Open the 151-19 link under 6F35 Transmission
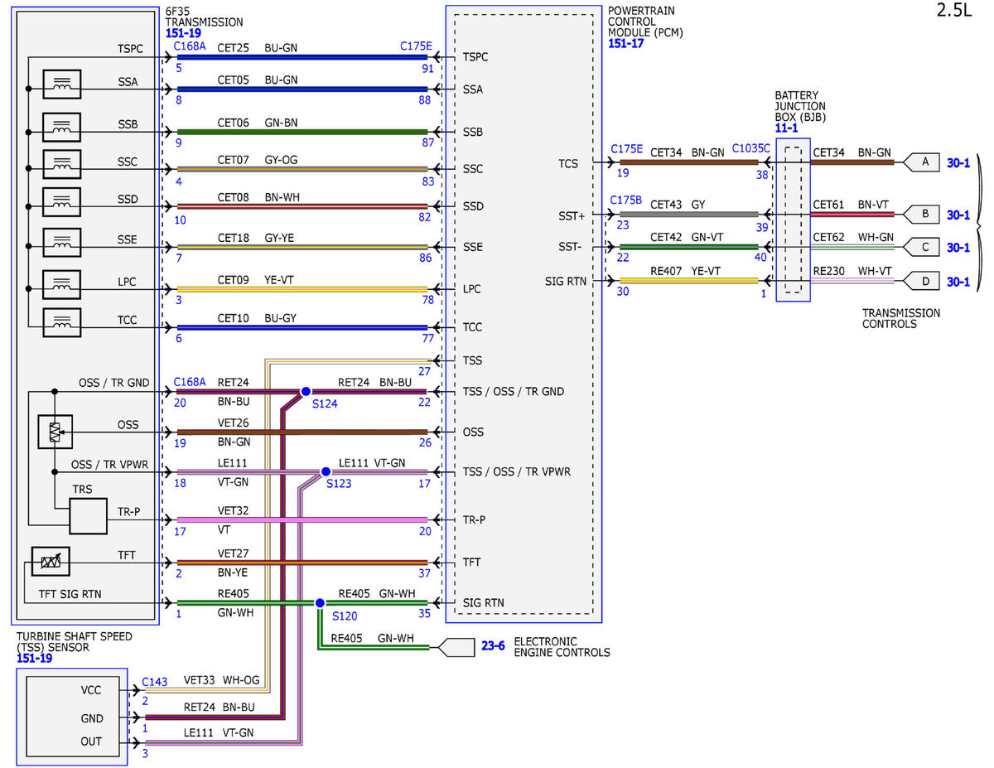 [183, 34]
